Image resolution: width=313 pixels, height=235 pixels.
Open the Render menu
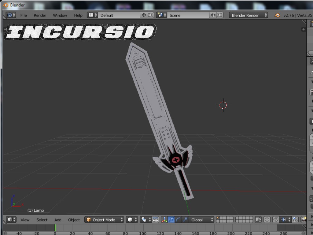(x=40, y=15)
